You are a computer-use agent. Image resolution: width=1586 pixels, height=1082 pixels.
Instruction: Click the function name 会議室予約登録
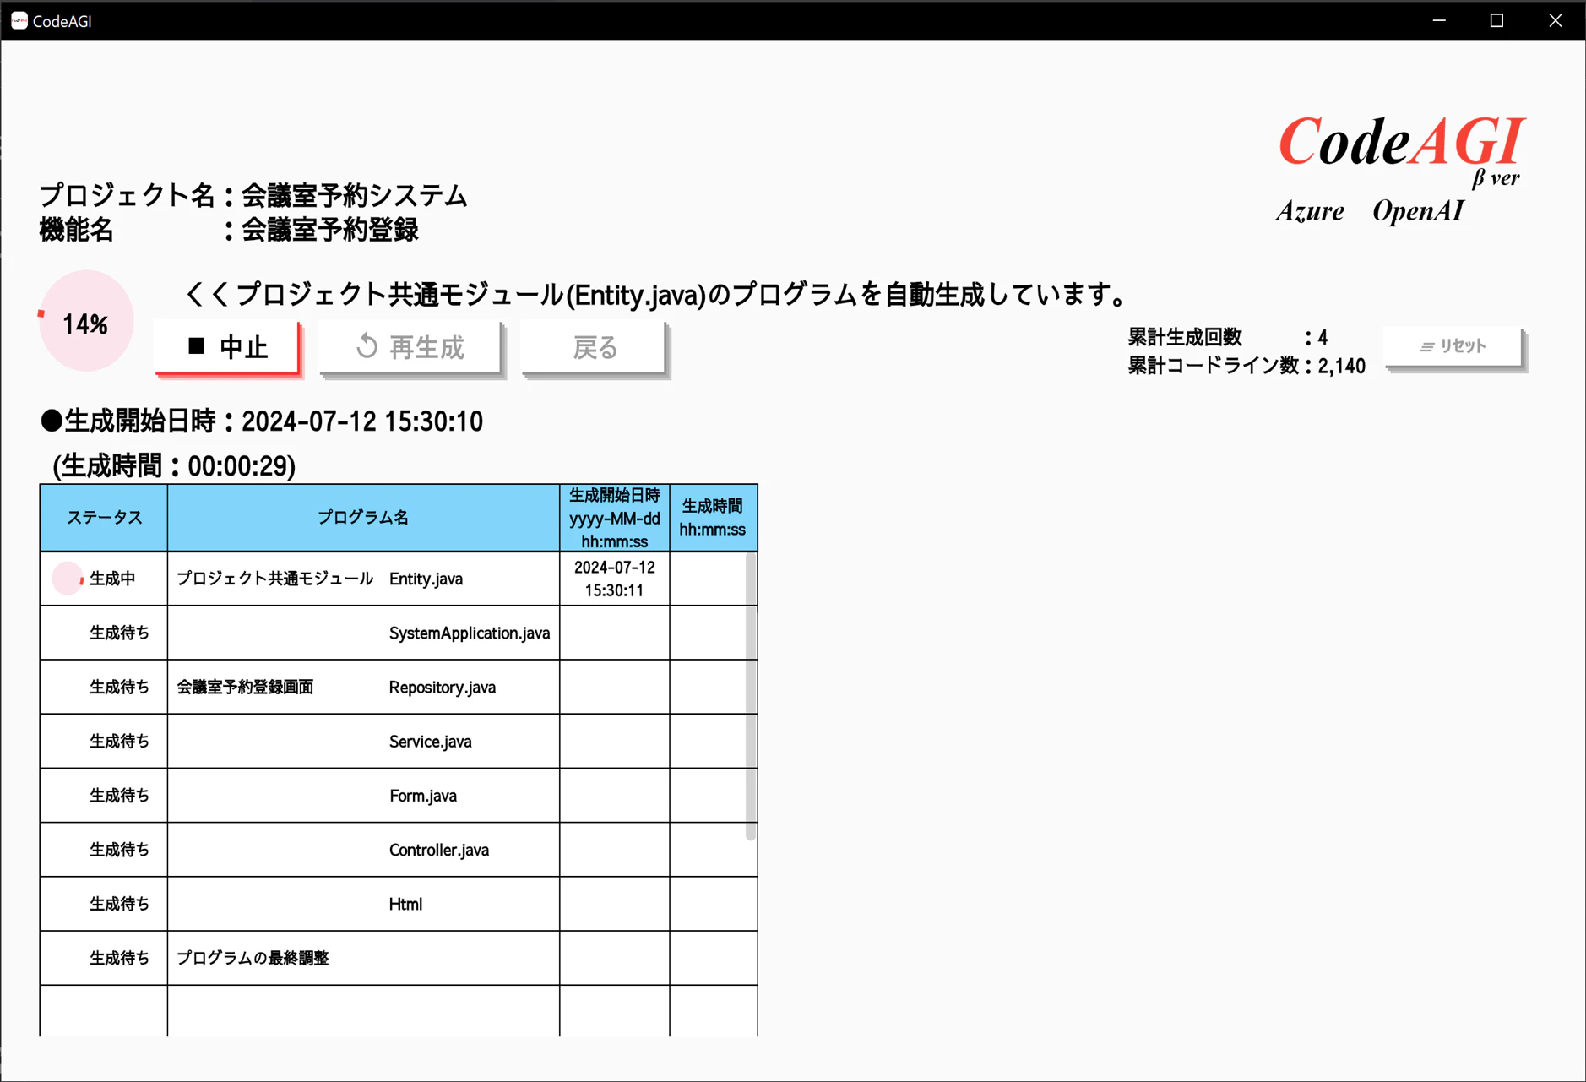tap(330, 230)
